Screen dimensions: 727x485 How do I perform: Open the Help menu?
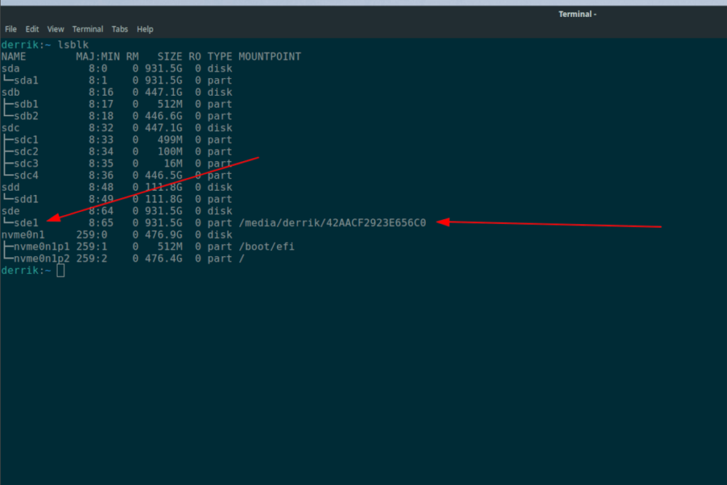(145, 29)
